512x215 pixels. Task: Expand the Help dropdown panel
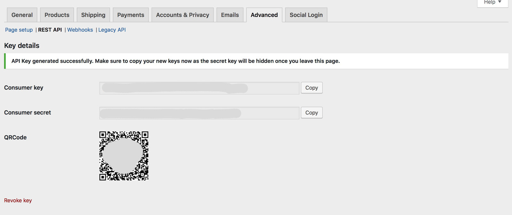coord(492,3)
